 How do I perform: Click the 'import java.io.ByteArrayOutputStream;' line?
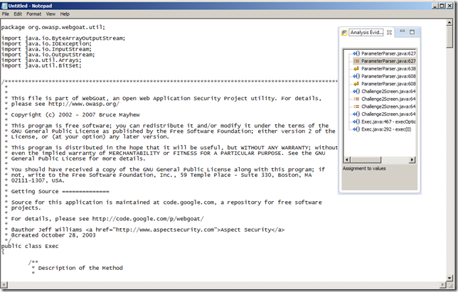pyautogui.click(x=63, y=38)
